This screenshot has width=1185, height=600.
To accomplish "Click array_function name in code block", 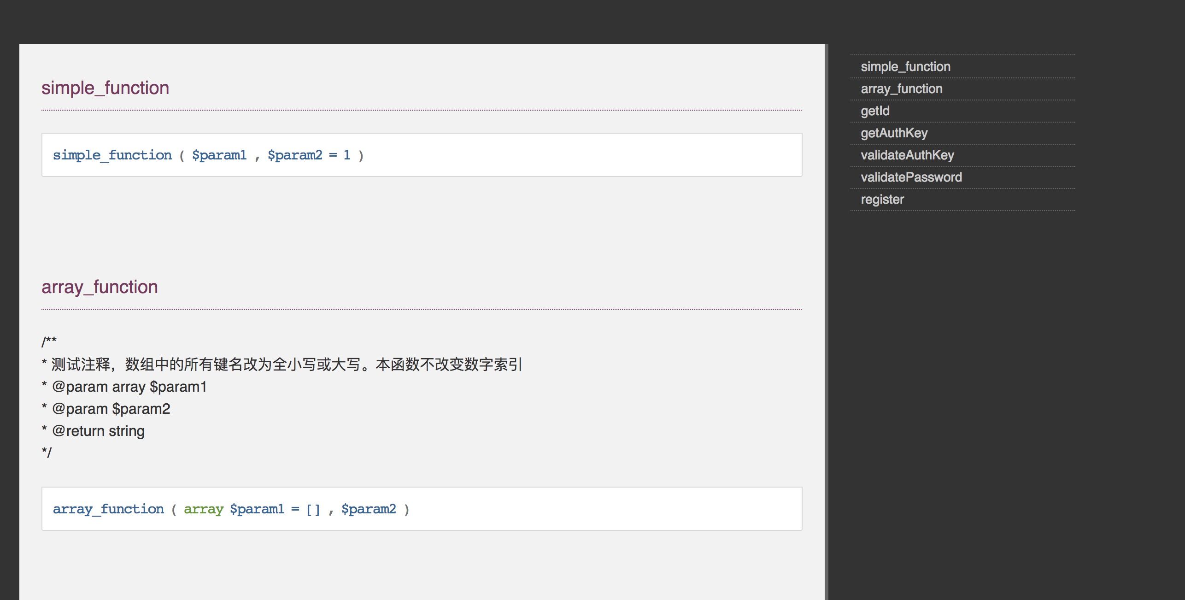I will (108, 509).
